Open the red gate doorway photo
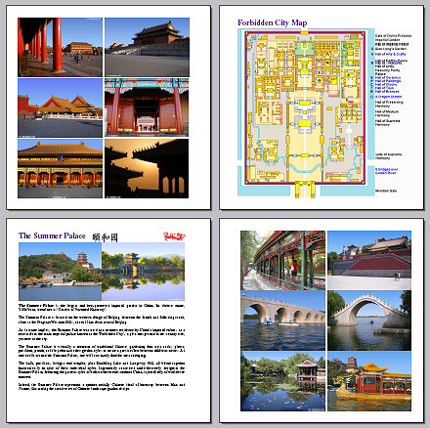This screenshot has width=430, height=428. pyautogui.click(x=147, y=107)
